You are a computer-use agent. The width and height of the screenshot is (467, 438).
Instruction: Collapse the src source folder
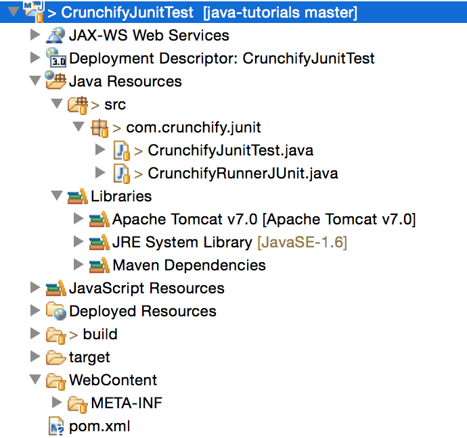57,104
